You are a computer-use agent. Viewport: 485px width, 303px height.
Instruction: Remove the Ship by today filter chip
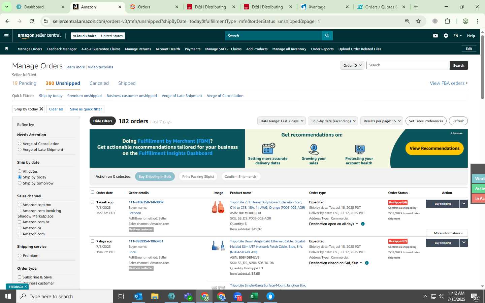(41, 109)
